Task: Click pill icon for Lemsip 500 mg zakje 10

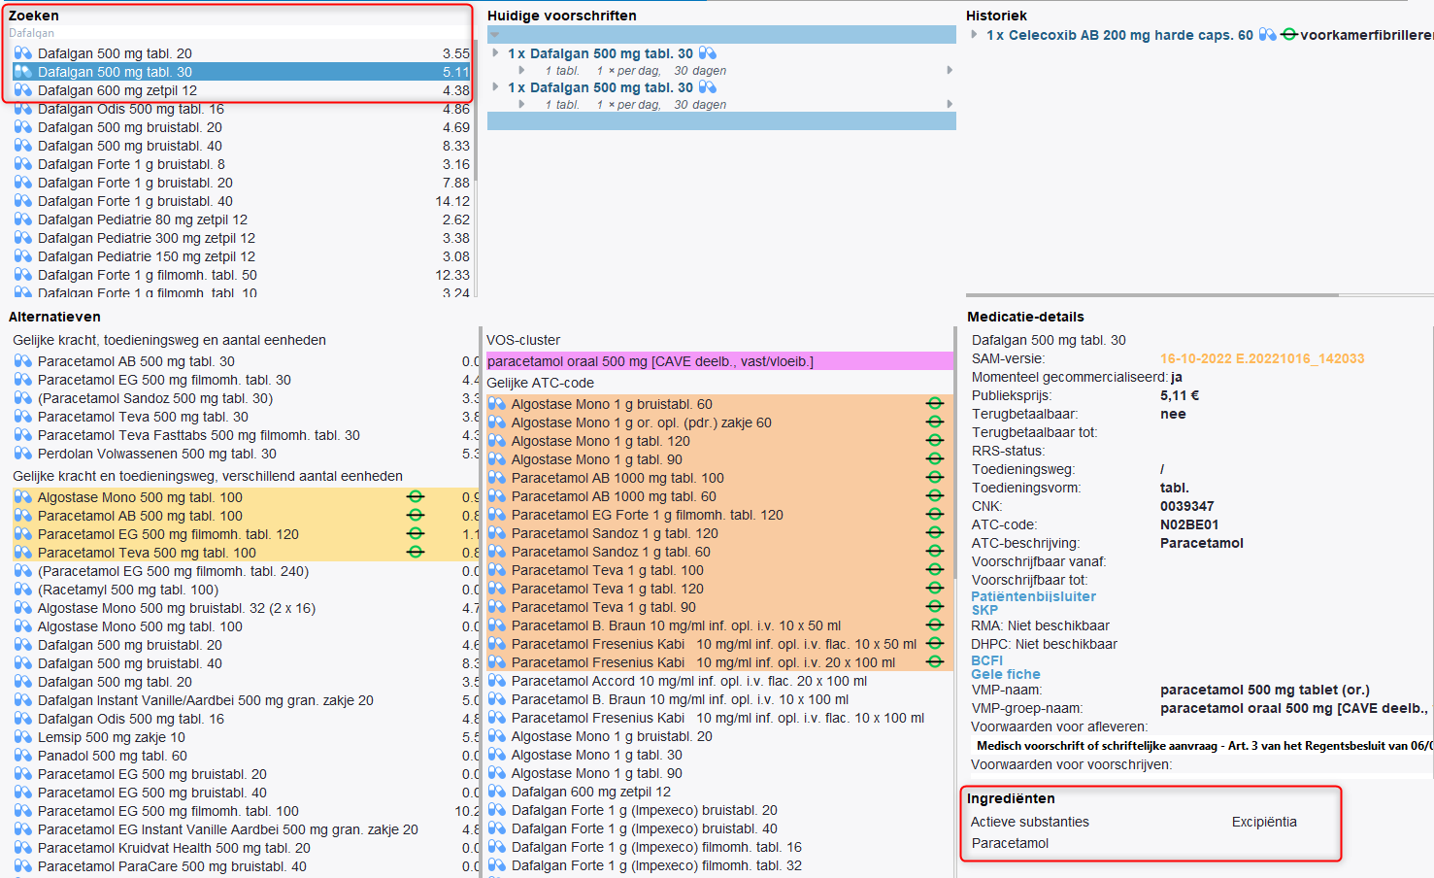Action: click(x=23, y=737)
